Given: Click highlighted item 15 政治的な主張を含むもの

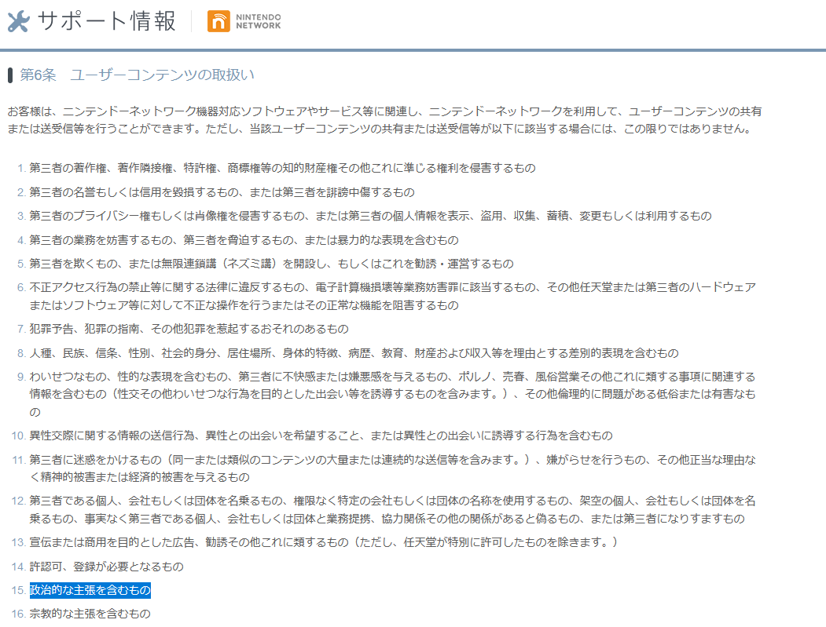Looking at the screenshot, I should click(90, 591).
